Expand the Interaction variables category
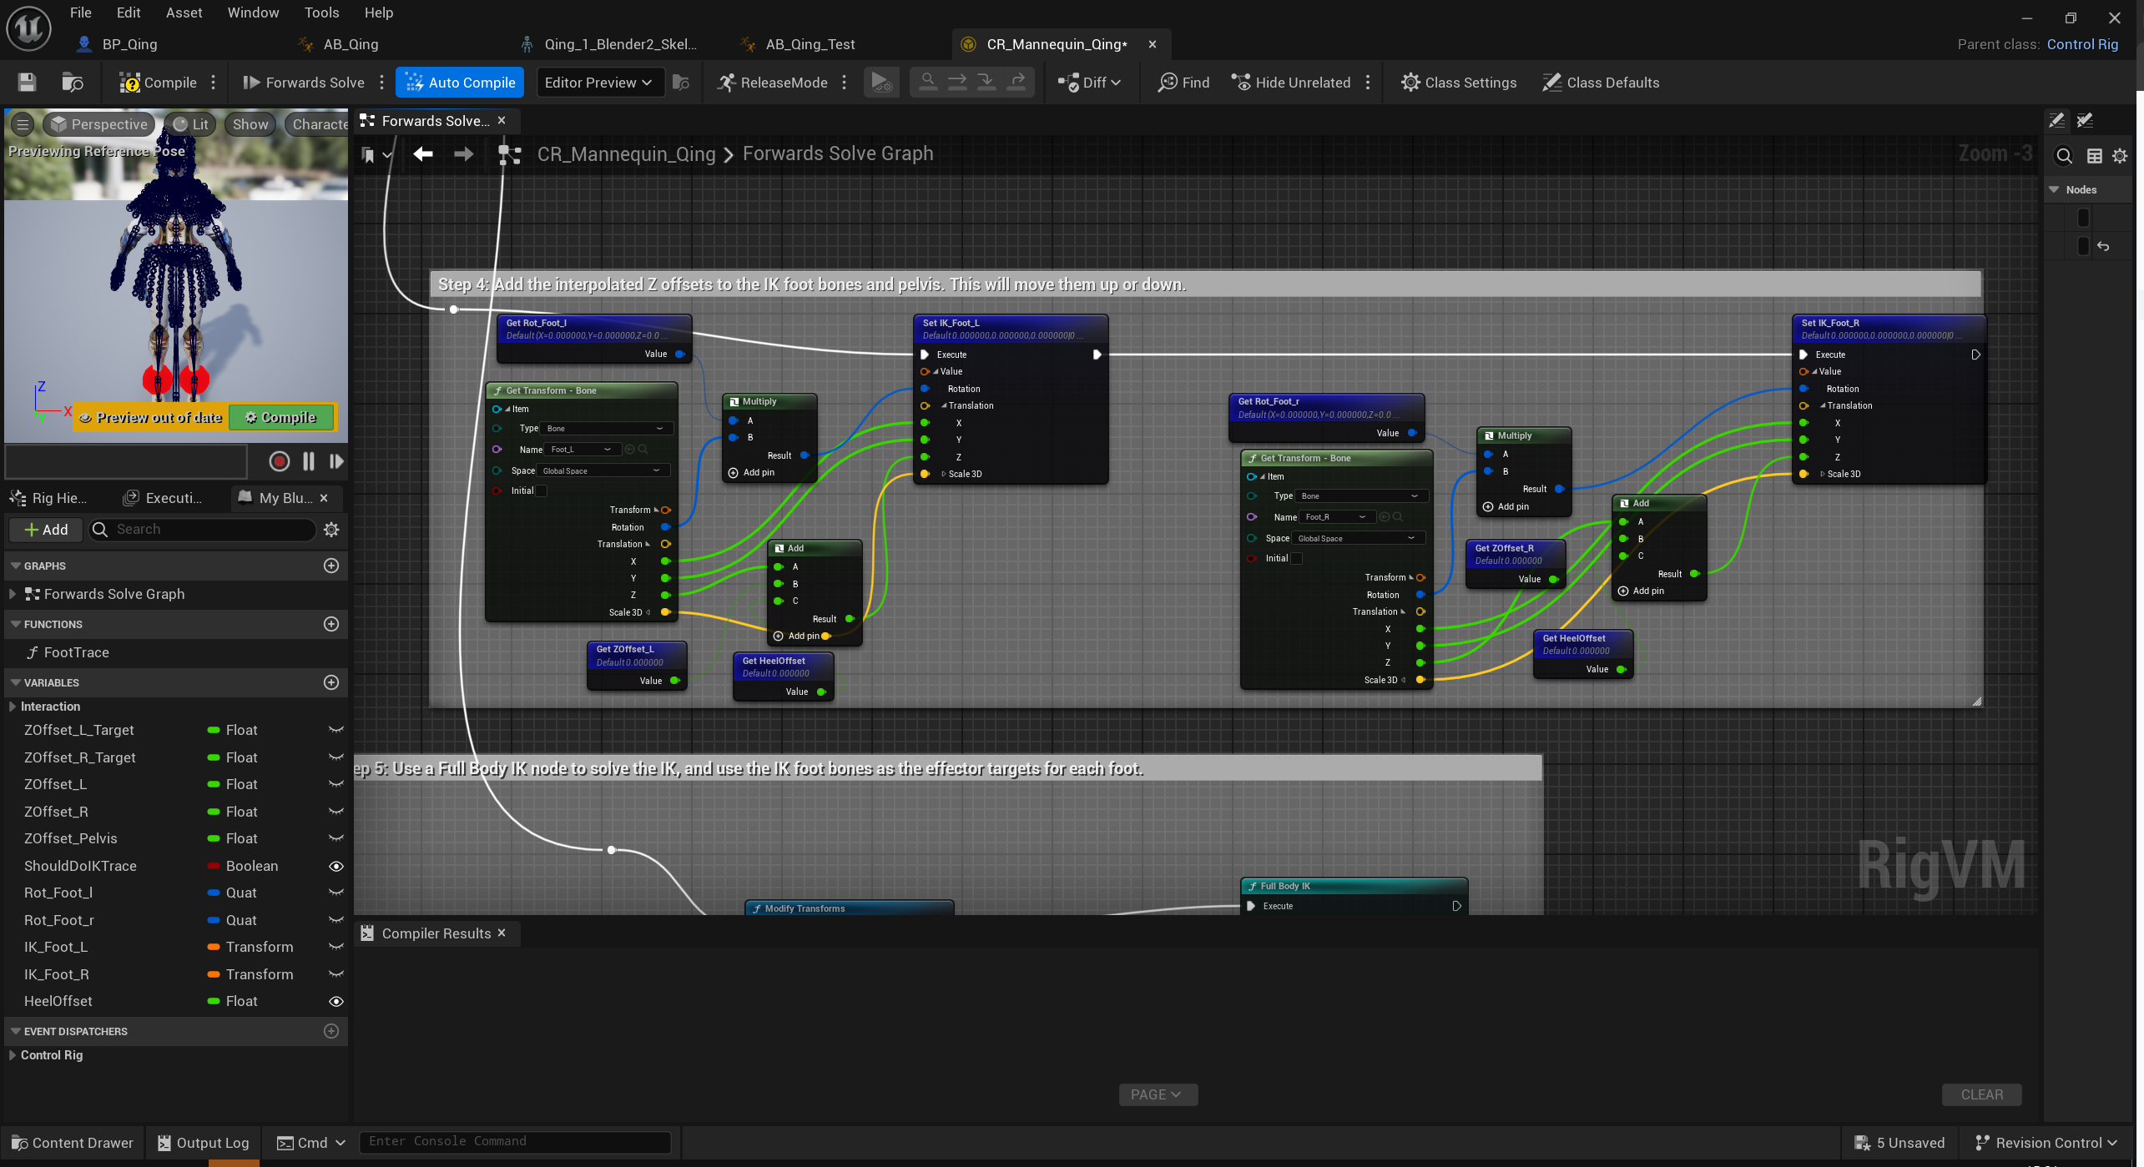This screenshot has height=1167, width=2144. [x=13, y=707]
